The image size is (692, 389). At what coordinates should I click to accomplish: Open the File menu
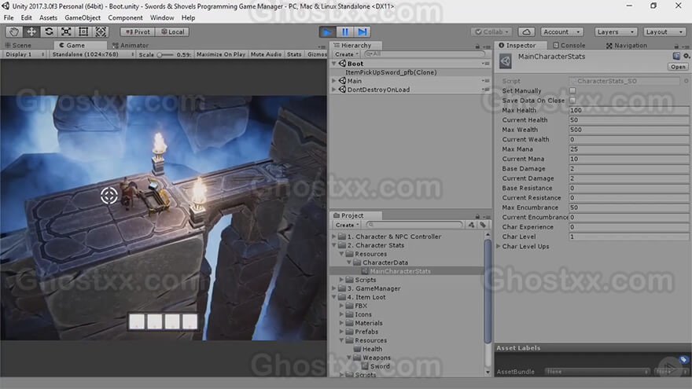pos(9,17)
